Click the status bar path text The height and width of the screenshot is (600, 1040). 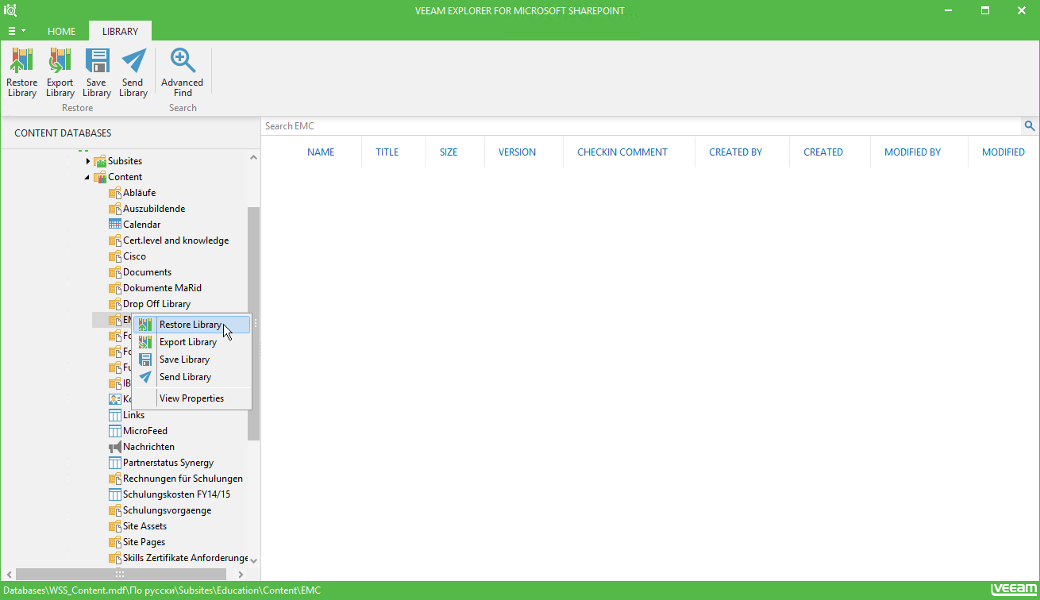point(161,590)
